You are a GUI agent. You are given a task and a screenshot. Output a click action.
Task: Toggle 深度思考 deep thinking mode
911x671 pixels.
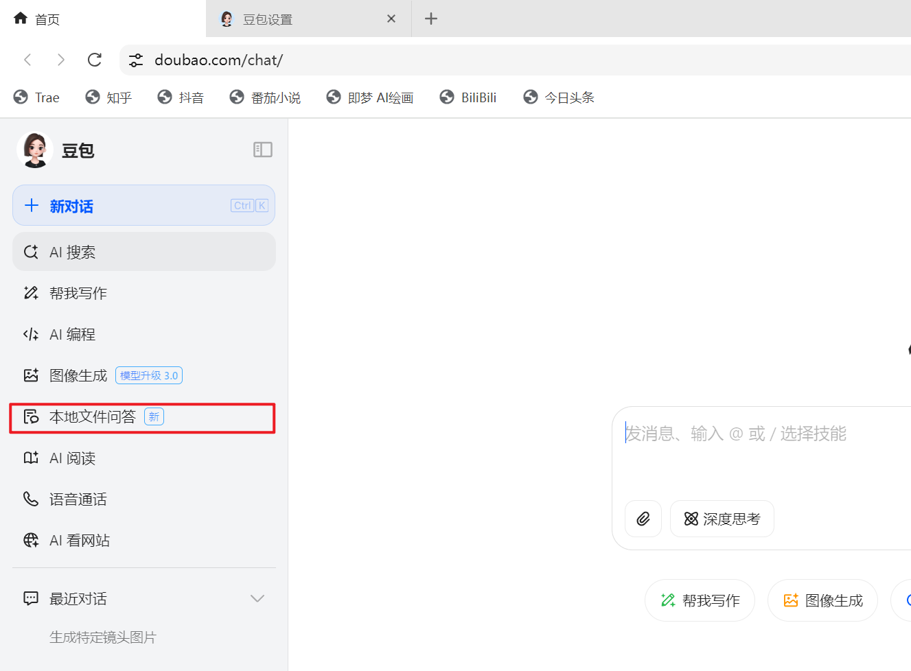[722, 519]
